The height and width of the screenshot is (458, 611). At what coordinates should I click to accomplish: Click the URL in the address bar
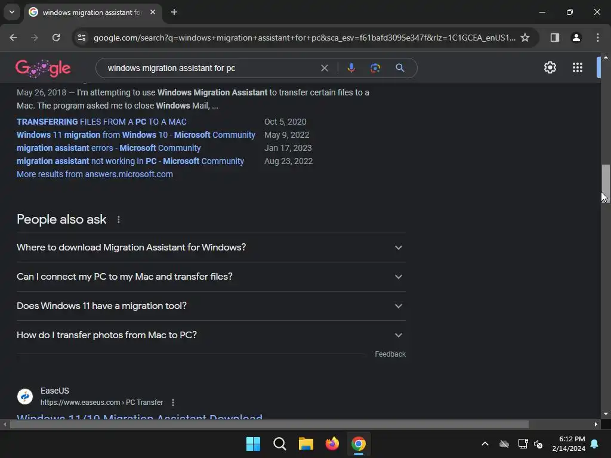point(304,38)
